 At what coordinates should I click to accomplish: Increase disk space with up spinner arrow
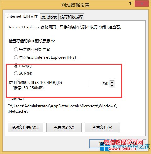pos(112,82)
